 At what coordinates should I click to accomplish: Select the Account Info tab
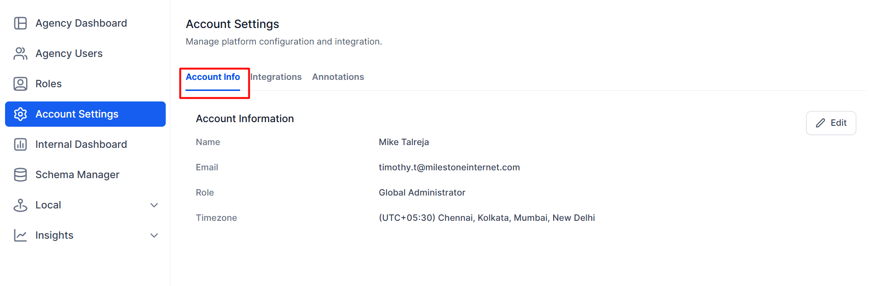pos(213,77)
